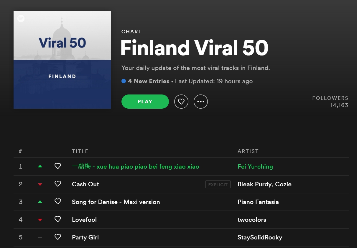Viewport: 357px width, 248px height.
Task: Add Lovefool to liked songs
Action: [x=58, y=219]
